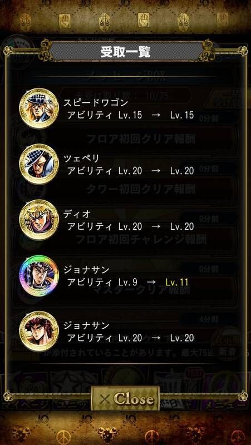
Task: Tap the Speedwagon gold medal icon
Action: 39,108
